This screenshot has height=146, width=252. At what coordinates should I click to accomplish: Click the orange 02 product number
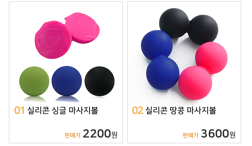point(137,110)
